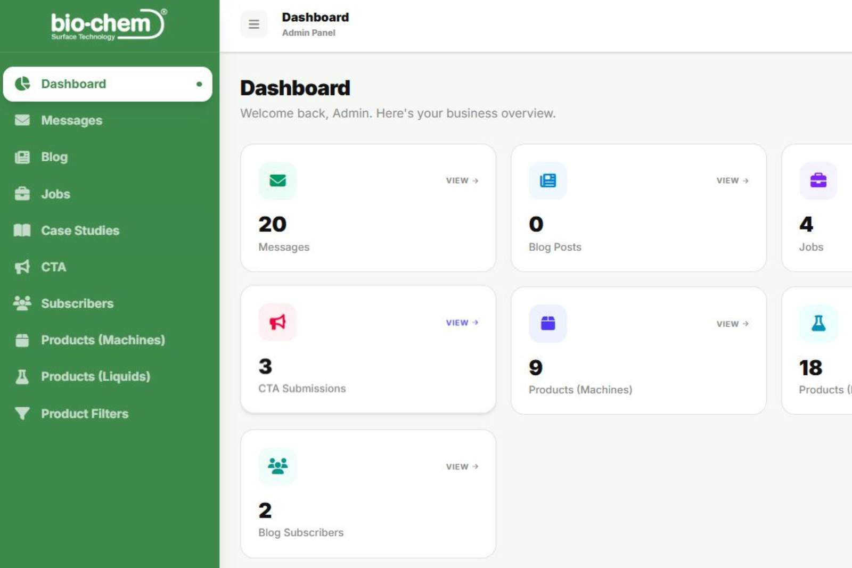Go to Products (Liquids) in sidebar

(108, 377)
